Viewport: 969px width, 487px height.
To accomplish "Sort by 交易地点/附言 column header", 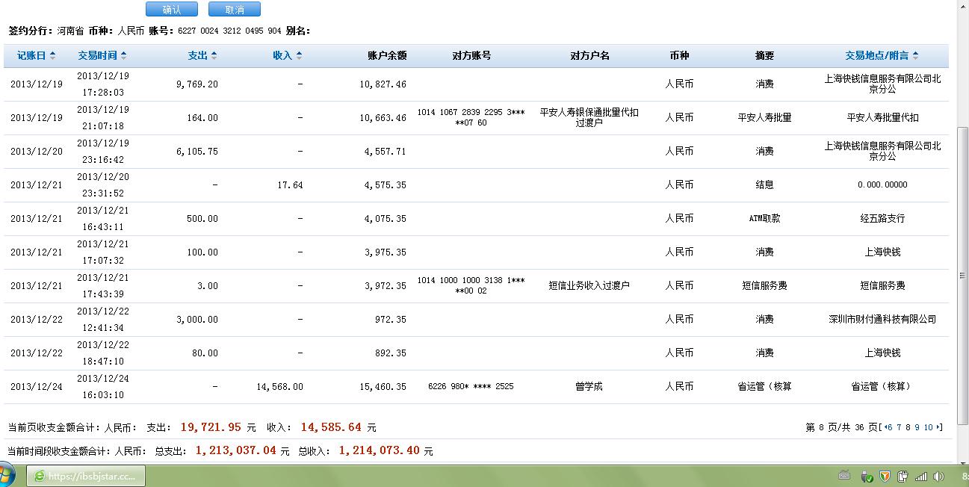I will pyautogui.click(x=881, y=55).
